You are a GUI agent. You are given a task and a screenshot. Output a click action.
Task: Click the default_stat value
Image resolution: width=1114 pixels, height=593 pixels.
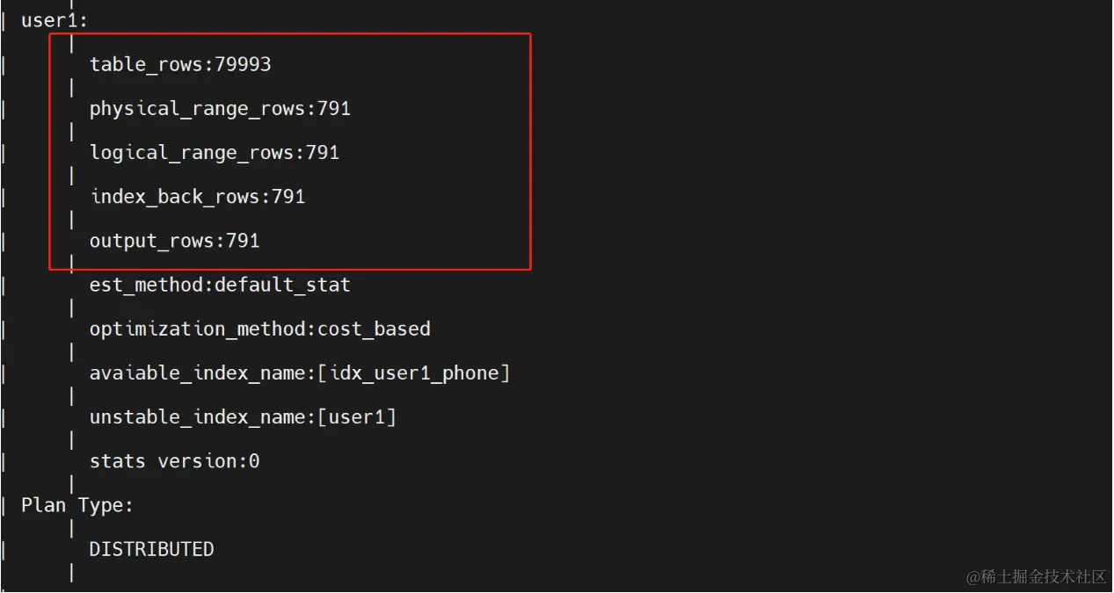(x=282, y=285)
